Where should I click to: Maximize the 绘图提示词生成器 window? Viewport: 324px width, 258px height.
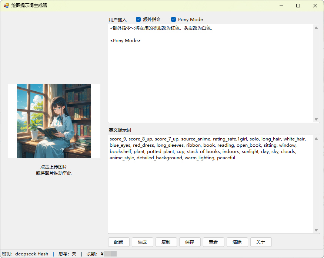tap(298, 6)
